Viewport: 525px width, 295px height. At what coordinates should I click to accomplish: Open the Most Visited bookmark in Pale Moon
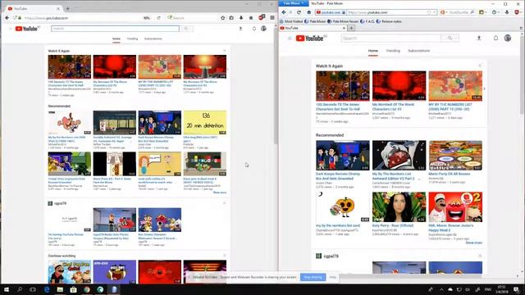(291, 21)
